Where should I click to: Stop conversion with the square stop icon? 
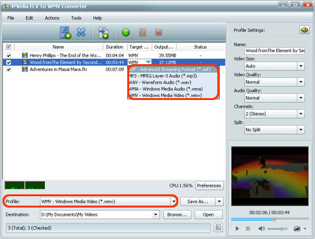pyautogui.click(x=159, y=32)
